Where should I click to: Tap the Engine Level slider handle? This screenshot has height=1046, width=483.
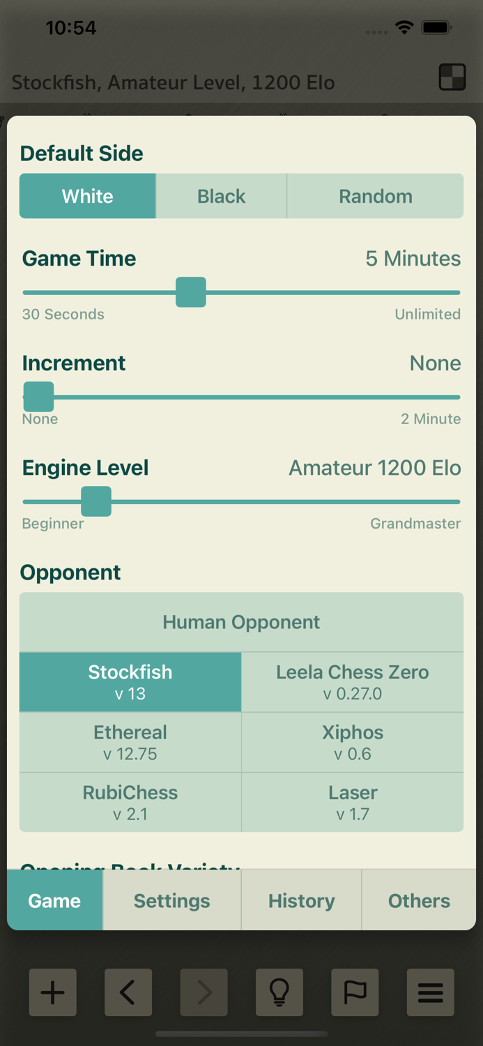[x=95, y=501]
